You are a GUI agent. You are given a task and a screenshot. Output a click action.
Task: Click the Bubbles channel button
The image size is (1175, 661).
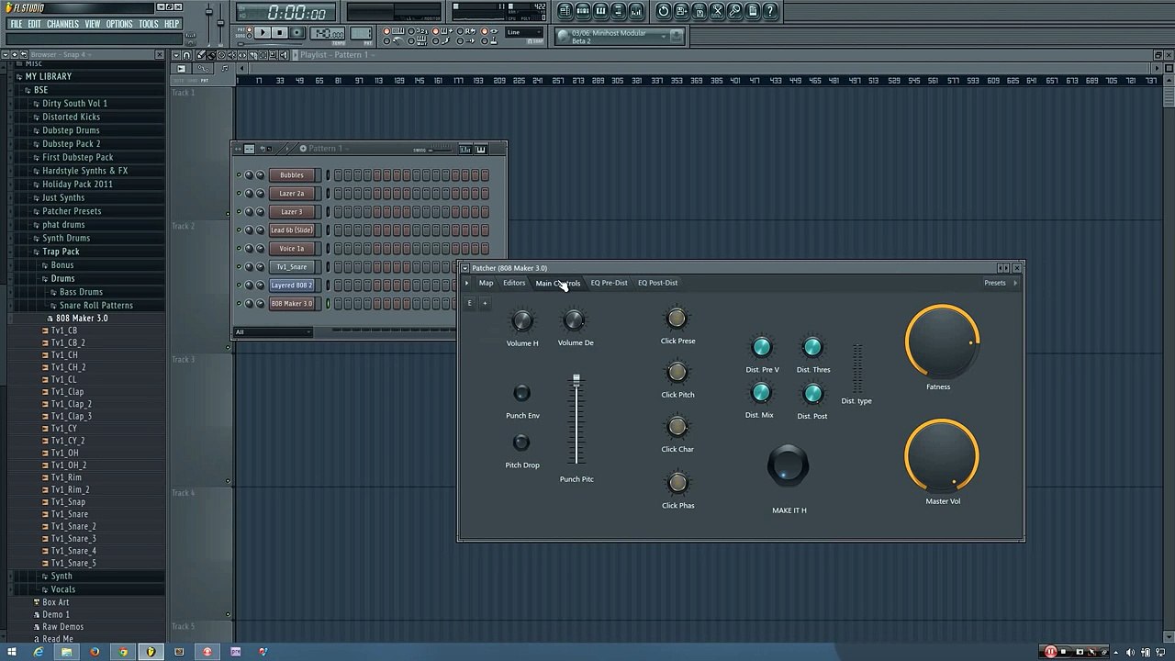tap(291, 174)
